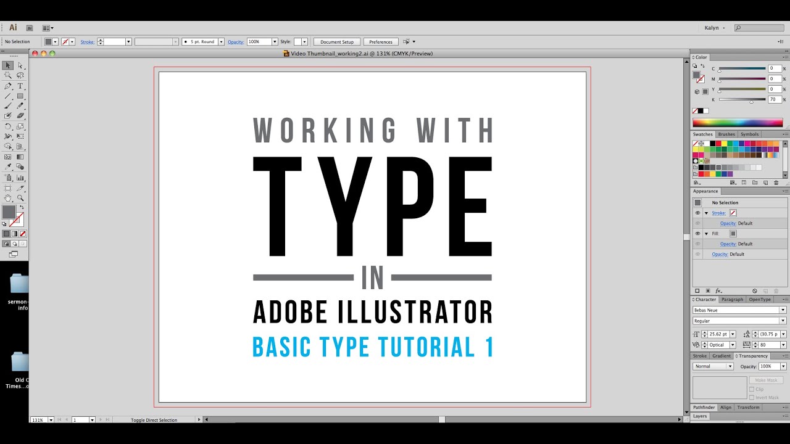Open the Optical kerning dropdown

(x=733, y=345)
